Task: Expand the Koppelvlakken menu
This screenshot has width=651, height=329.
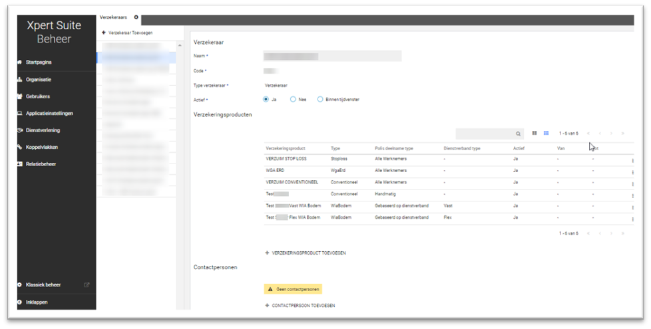Action: pyautogui.click(x=42, y=147)
